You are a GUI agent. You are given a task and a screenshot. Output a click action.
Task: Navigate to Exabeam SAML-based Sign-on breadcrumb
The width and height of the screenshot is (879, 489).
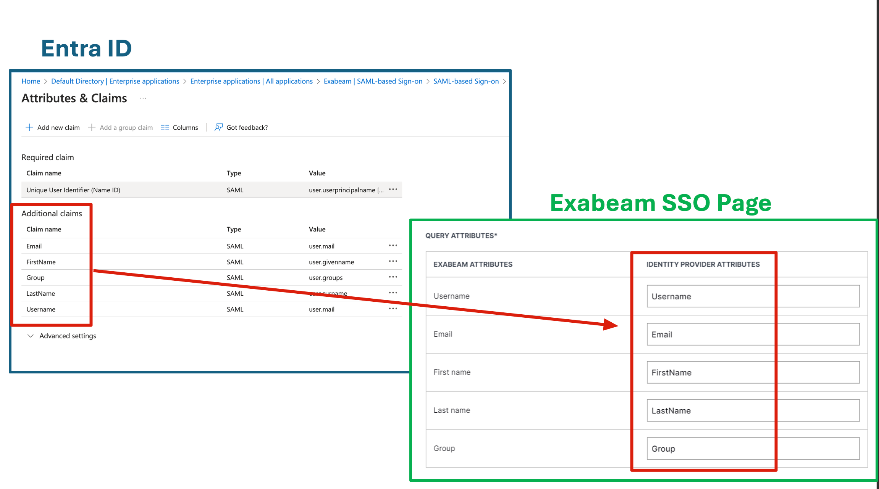pyautogui.click(x=373, y=81)
